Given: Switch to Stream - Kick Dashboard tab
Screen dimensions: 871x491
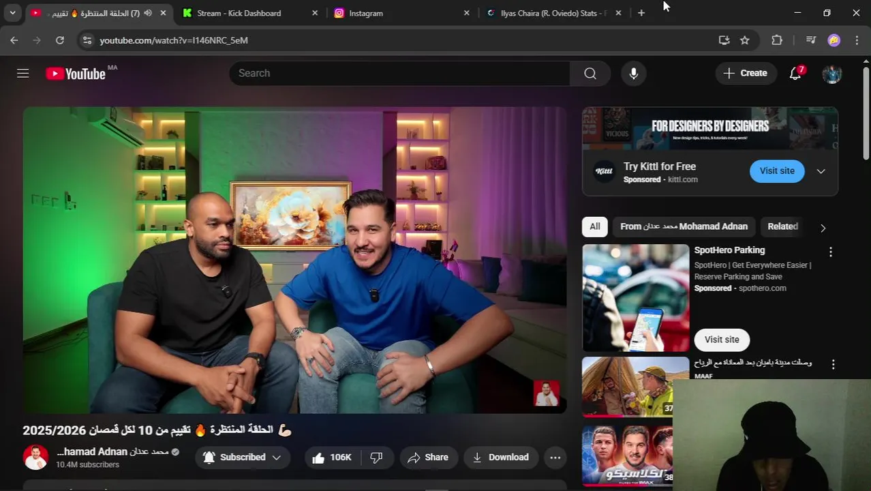Looking at the screenshot, I should pos(239,13).
